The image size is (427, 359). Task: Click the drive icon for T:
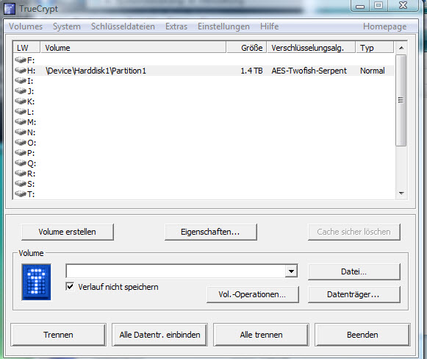pyautogui.click(x=21, y=194)
